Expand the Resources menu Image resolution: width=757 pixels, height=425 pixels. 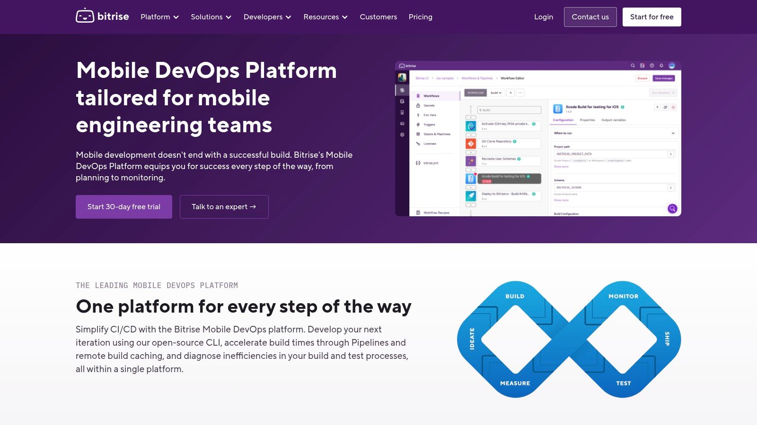(x=326, y=17)
